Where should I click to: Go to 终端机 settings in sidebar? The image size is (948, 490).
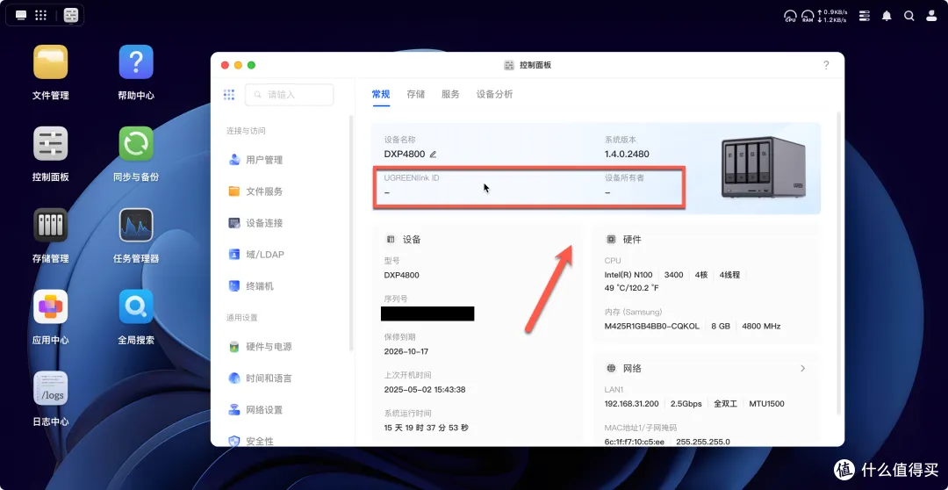[259, 286]
